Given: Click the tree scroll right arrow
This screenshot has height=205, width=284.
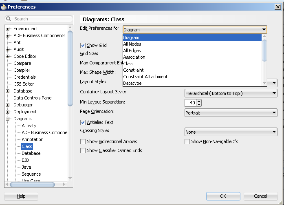Looking at the screenshot, I should point(64,184).
